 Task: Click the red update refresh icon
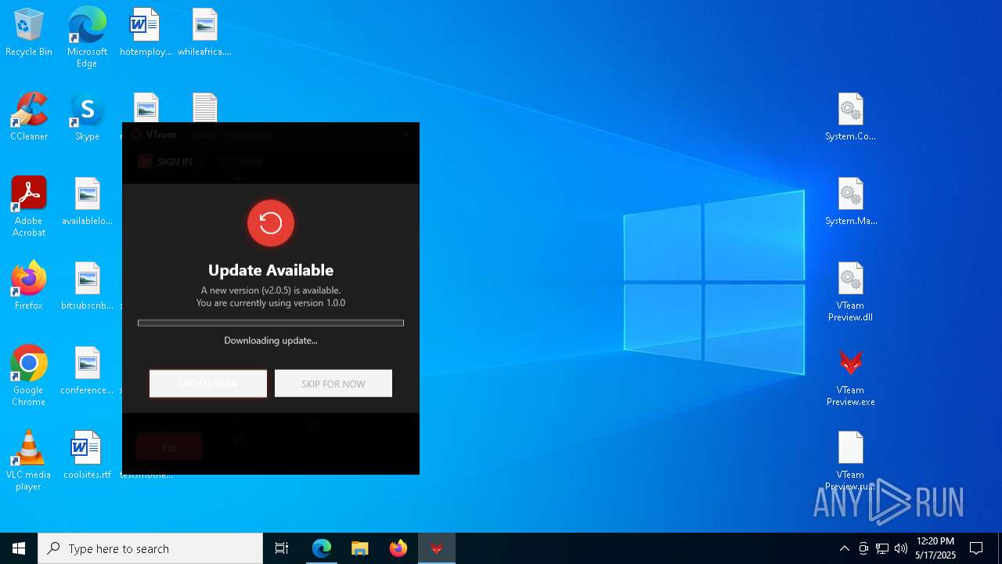pyautogui.click(x=271, y=223)
